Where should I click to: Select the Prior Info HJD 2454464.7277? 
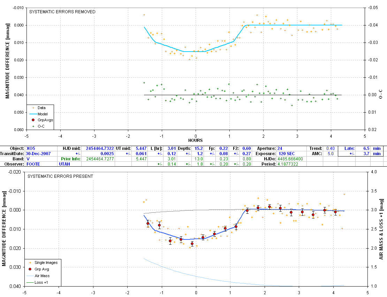100,159
